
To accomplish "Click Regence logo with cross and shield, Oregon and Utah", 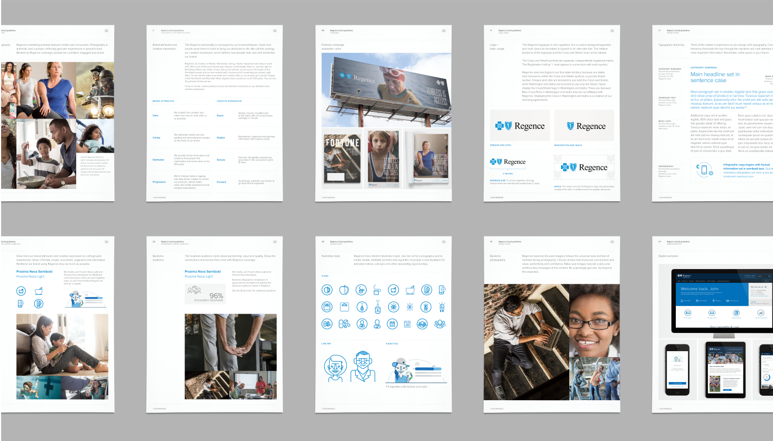I will pyautogui.click(x=520, y=126).
